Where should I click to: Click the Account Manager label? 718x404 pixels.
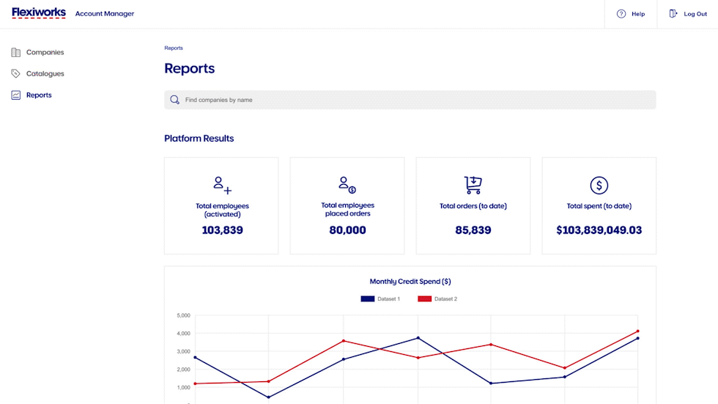(x=105, y=14)
